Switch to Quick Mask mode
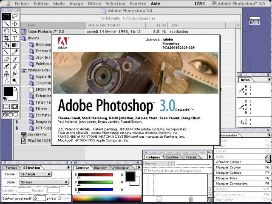The image size is (272, 204). [x=15, y=106]
